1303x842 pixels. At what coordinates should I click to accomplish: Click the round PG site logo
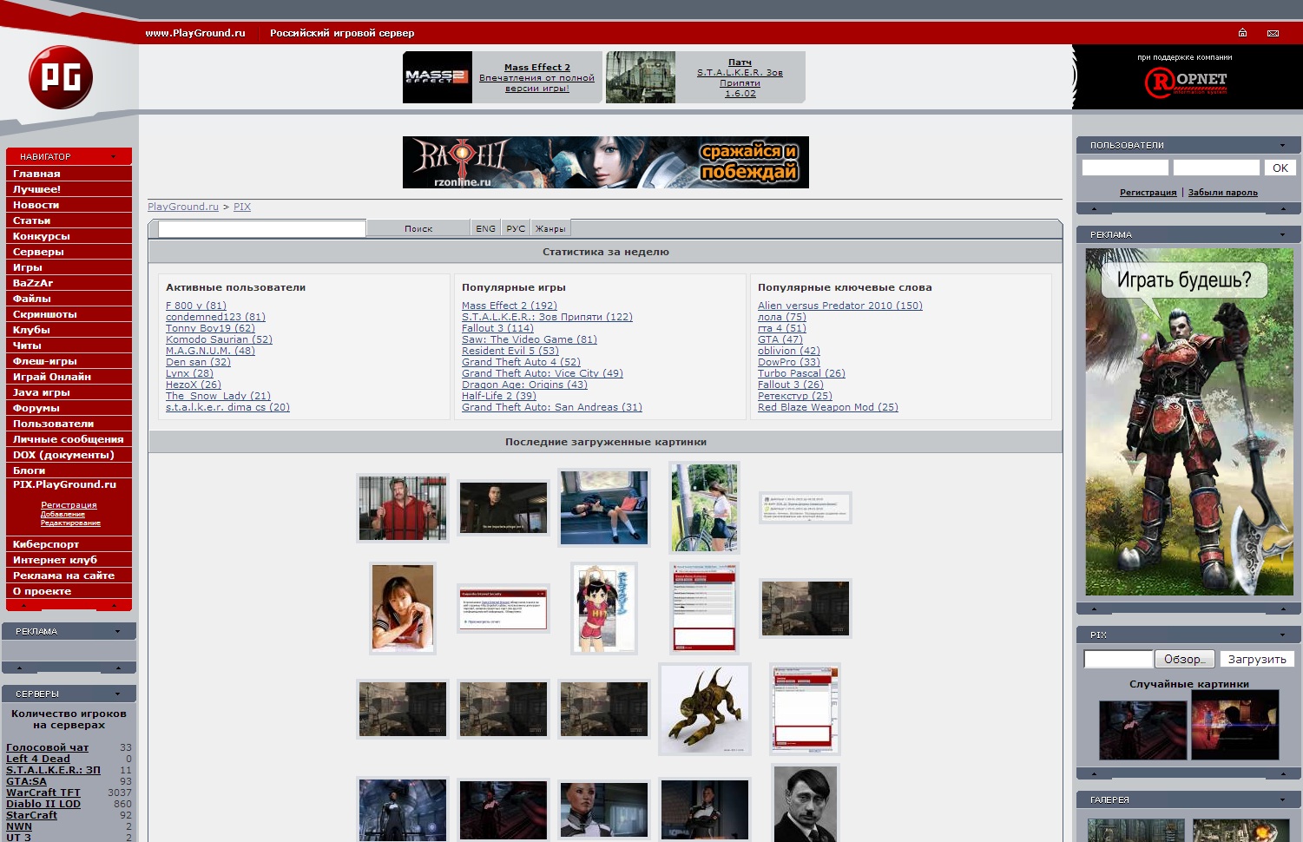(x=61, y=77)
